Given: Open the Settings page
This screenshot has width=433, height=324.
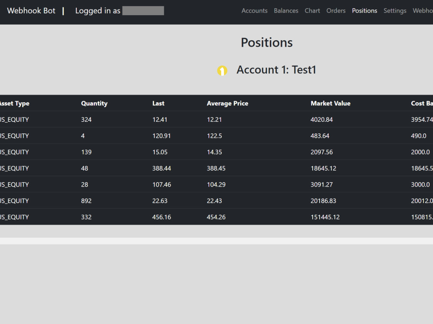Looking at the screenshot, I should coord(394,11).
